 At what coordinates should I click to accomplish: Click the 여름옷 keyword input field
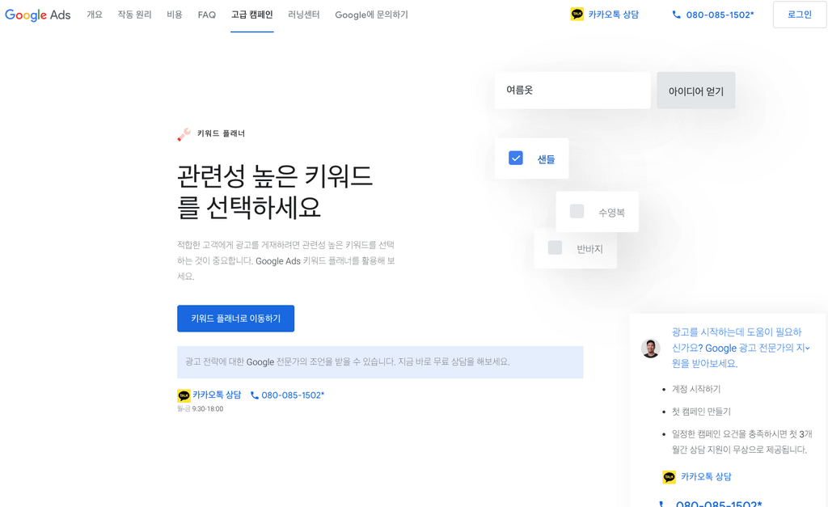(x=572, y=91)
